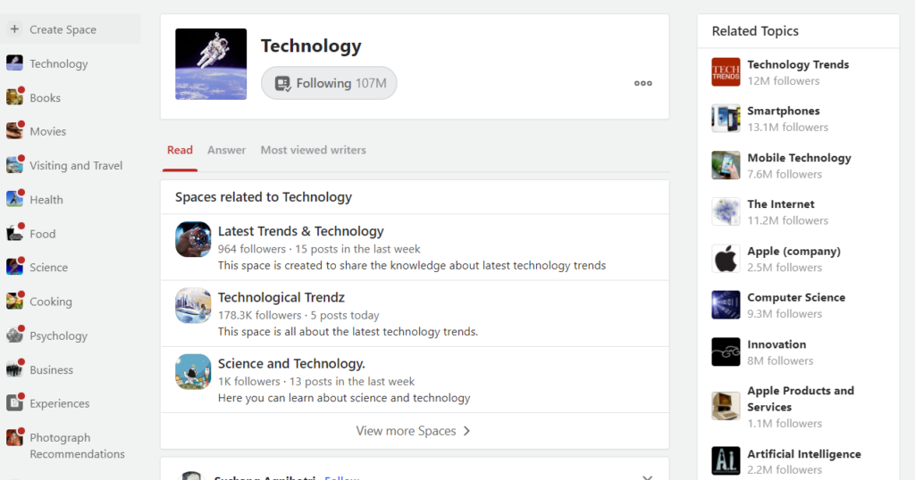915x480 pixels.
Task: Click the Science sidebar icon
Action: (x=14, y=268)
